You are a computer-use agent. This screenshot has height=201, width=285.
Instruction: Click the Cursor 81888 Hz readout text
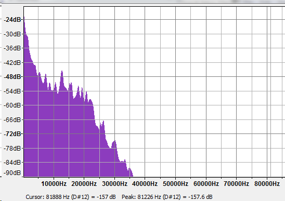pyautogui.click(x=71, y=197)
